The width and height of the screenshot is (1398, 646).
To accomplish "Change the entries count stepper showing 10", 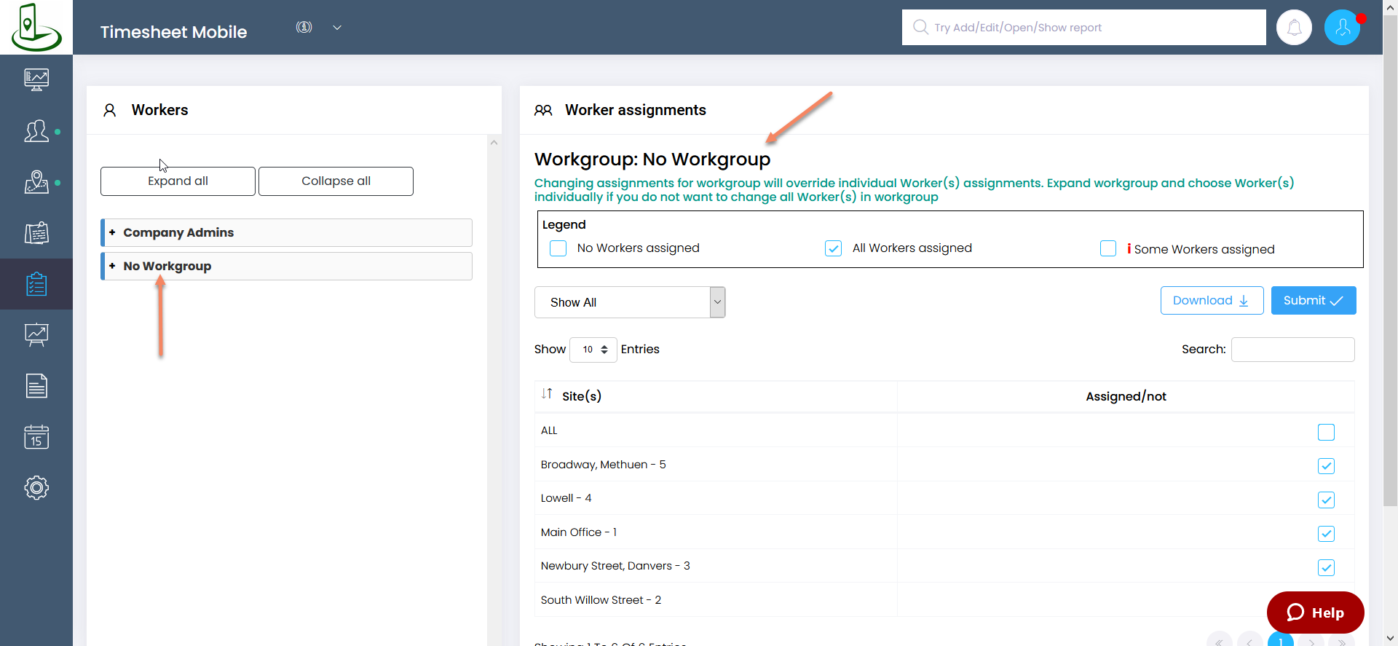I will click(593, 350).
